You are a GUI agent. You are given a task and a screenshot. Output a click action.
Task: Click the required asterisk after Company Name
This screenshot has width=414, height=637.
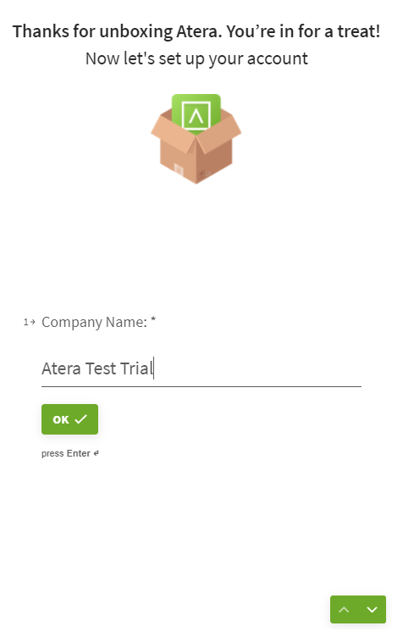coord(153,319)
